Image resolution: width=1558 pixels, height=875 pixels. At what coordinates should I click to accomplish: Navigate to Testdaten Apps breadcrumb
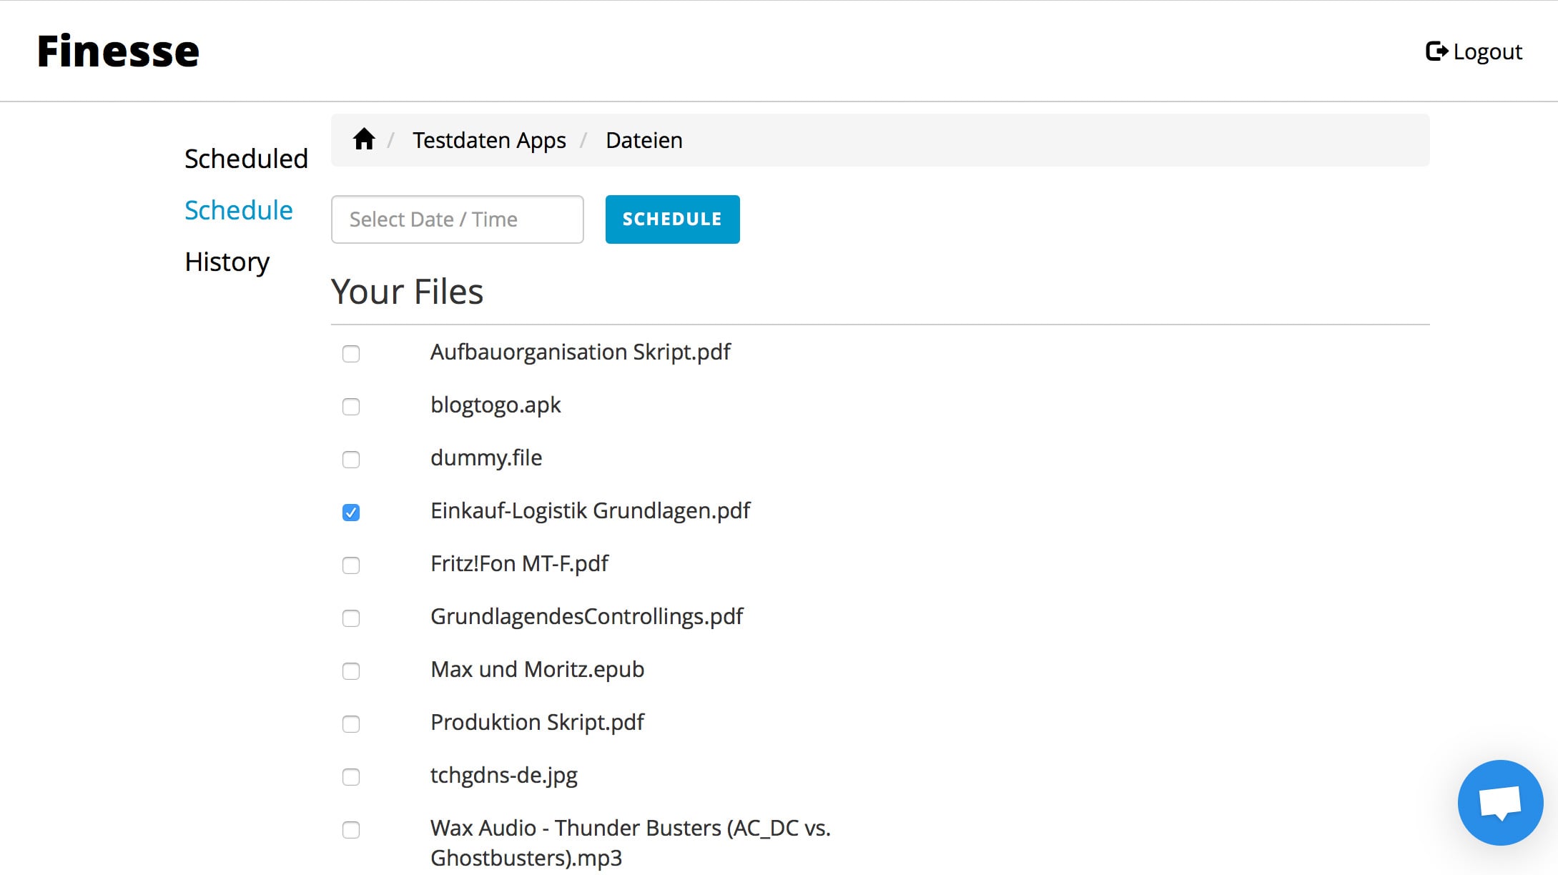tap(489, 140)
